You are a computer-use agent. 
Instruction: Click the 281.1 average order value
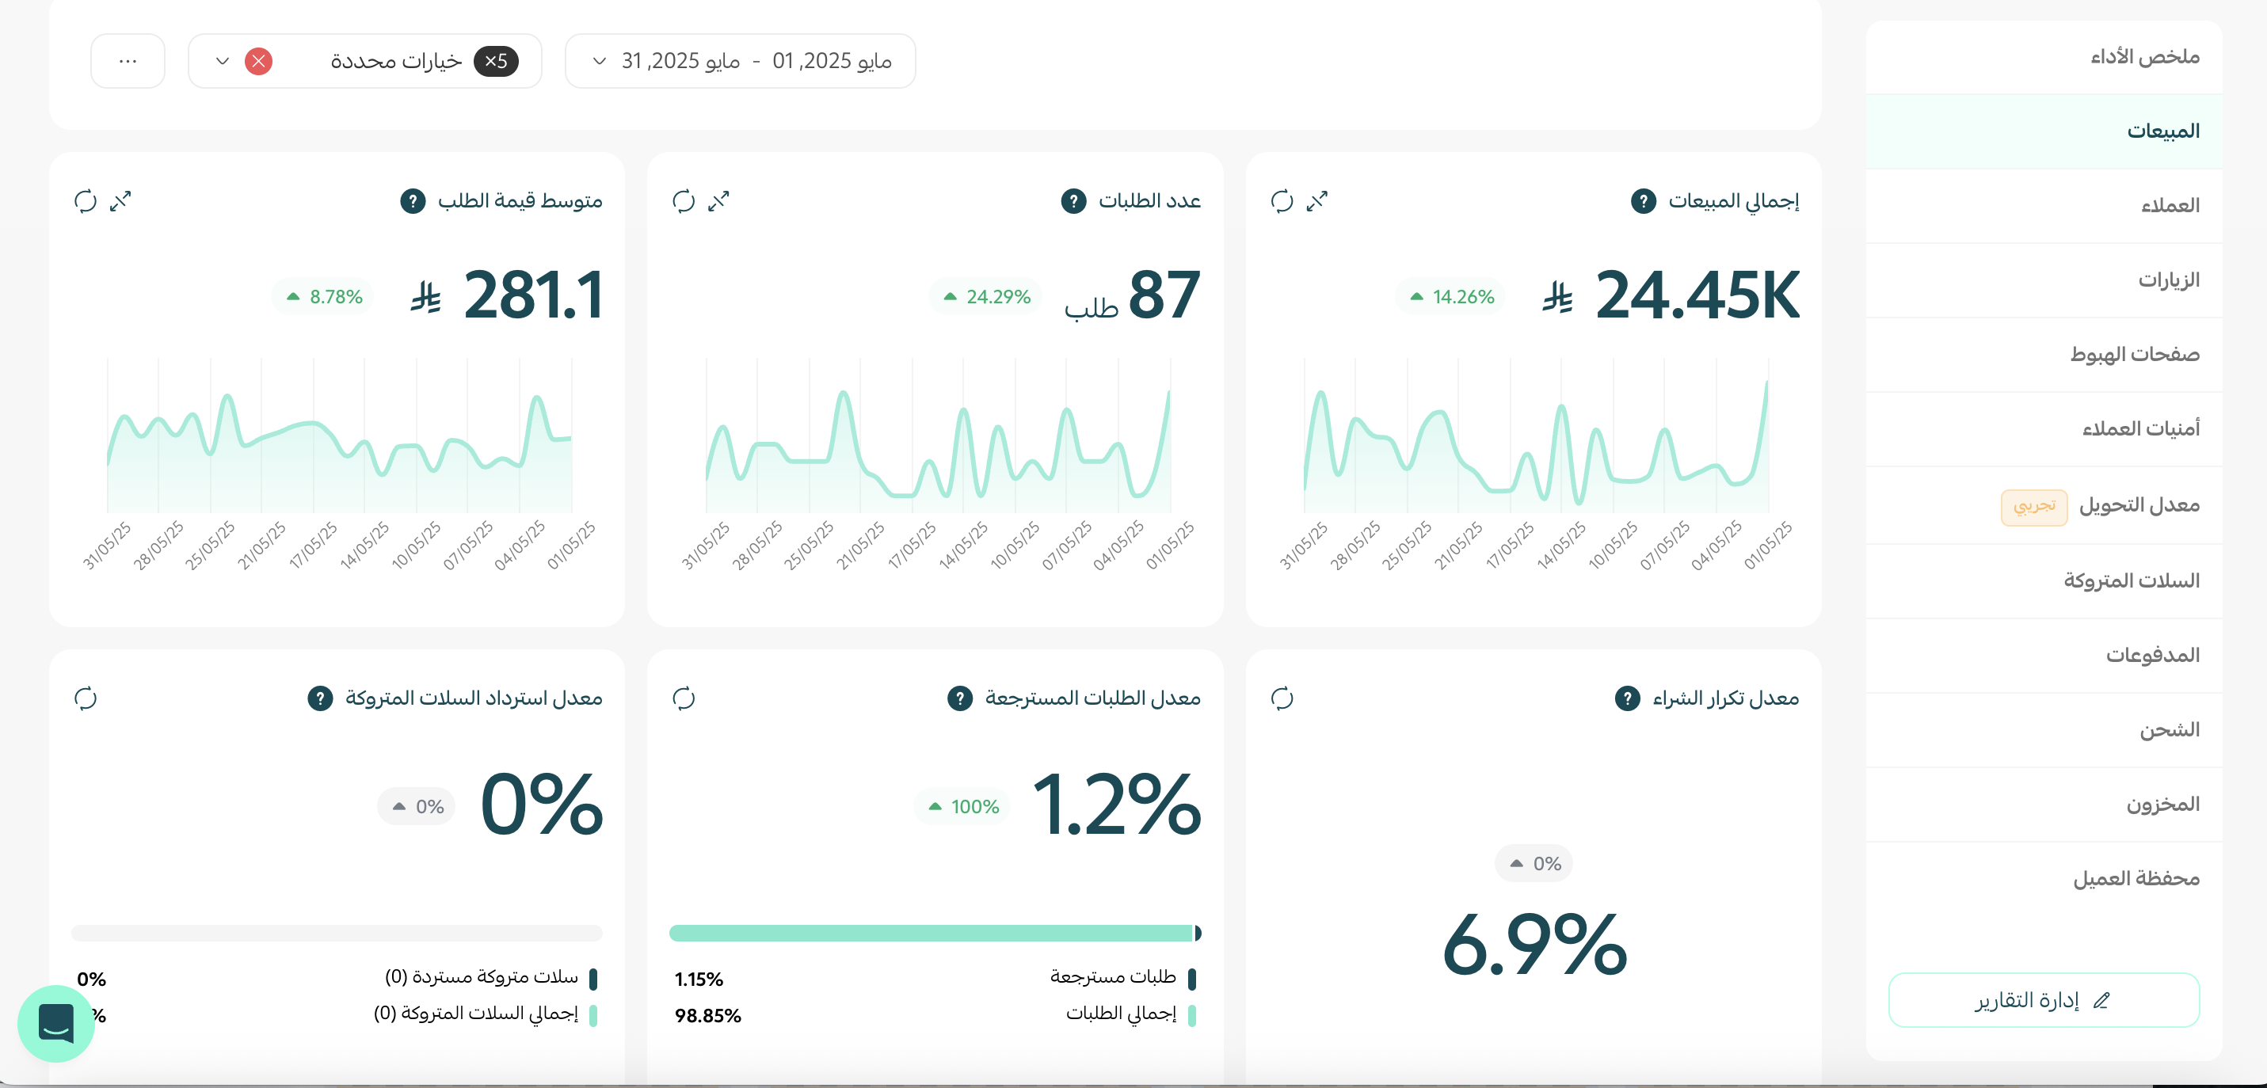point(533,295)
